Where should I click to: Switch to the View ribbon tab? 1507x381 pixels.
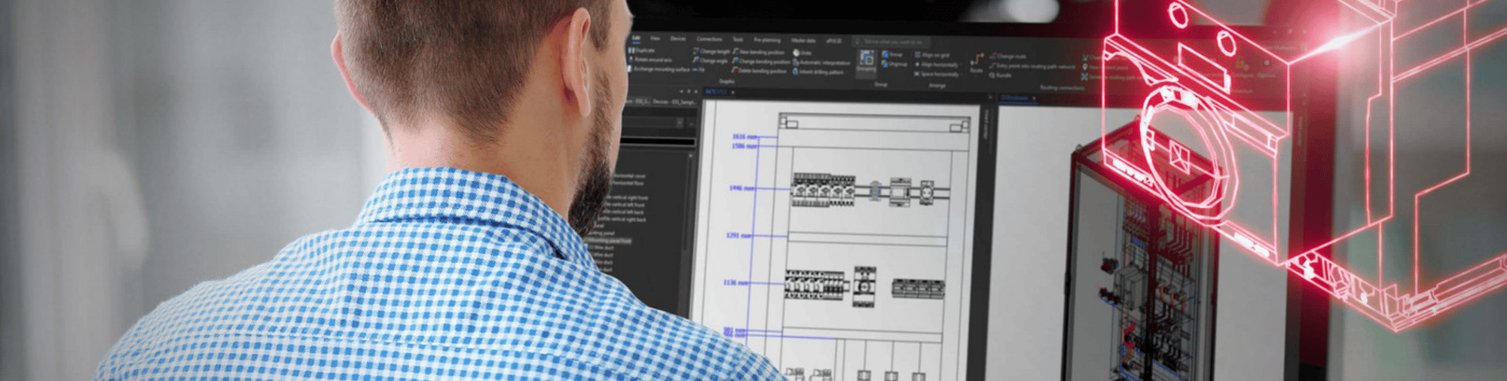tap(655, 38)
